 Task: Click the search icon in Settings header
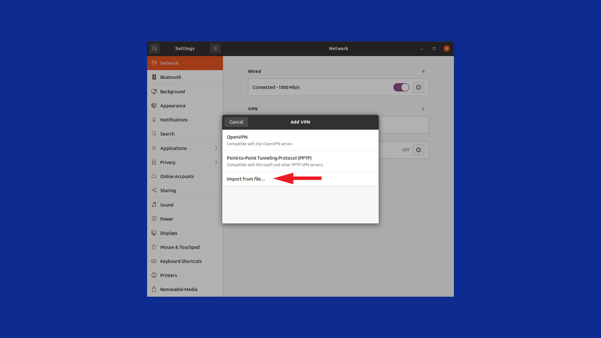(155, 49)
